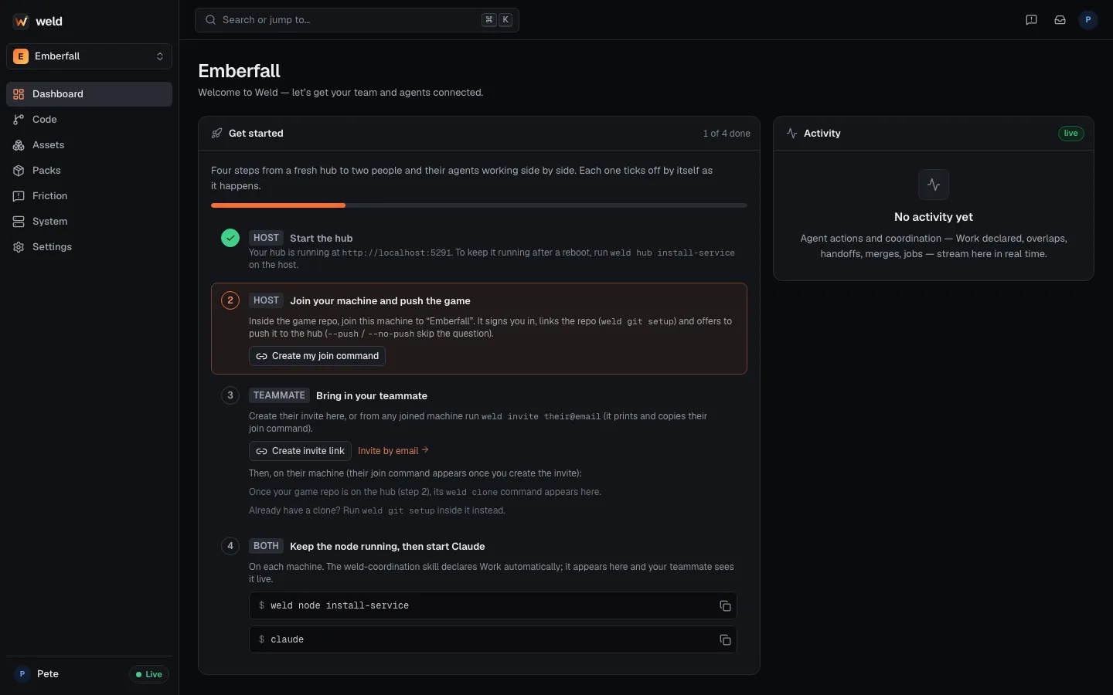Click the live badge in Activity panel
The height and width of the screenshot is (695, 1113).
(1070, 134)
